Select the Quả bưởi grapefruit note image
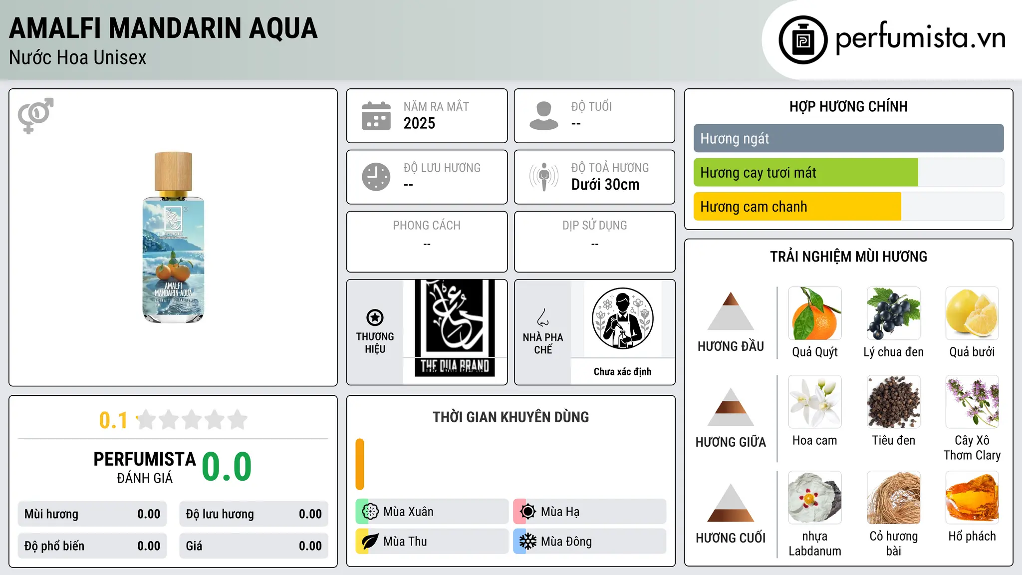The image size is (1022, 575). click(x=972, y=313)
